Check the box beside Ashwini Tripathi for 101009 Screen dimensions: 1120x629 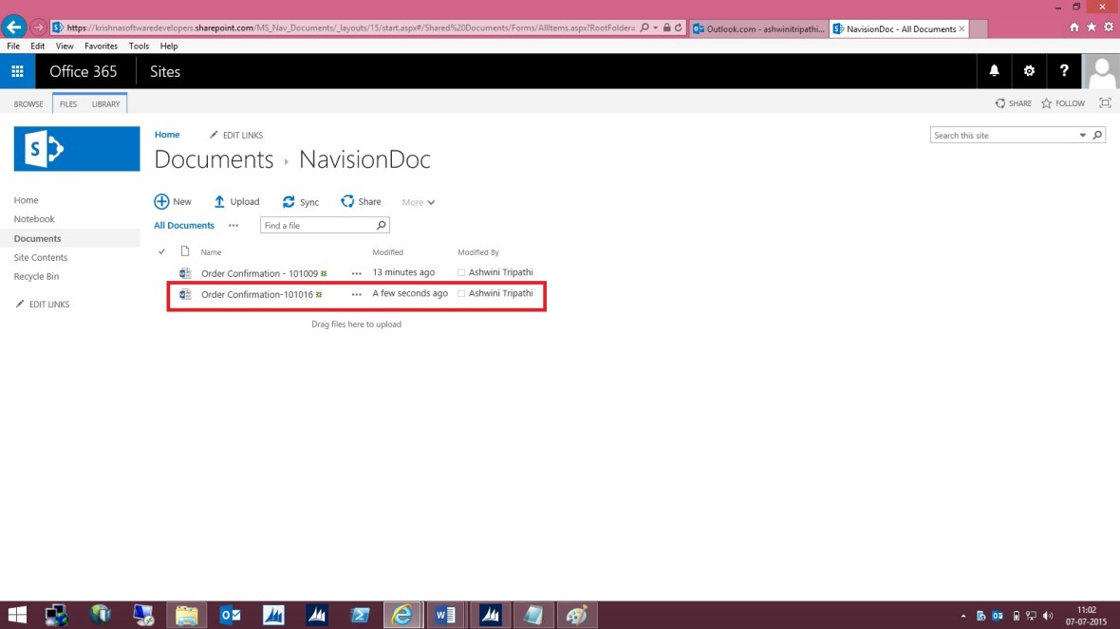coord(461,271)
